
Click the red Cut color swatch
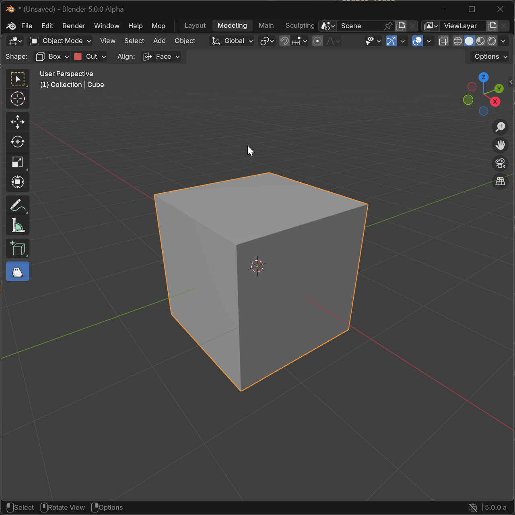[78, 57]
